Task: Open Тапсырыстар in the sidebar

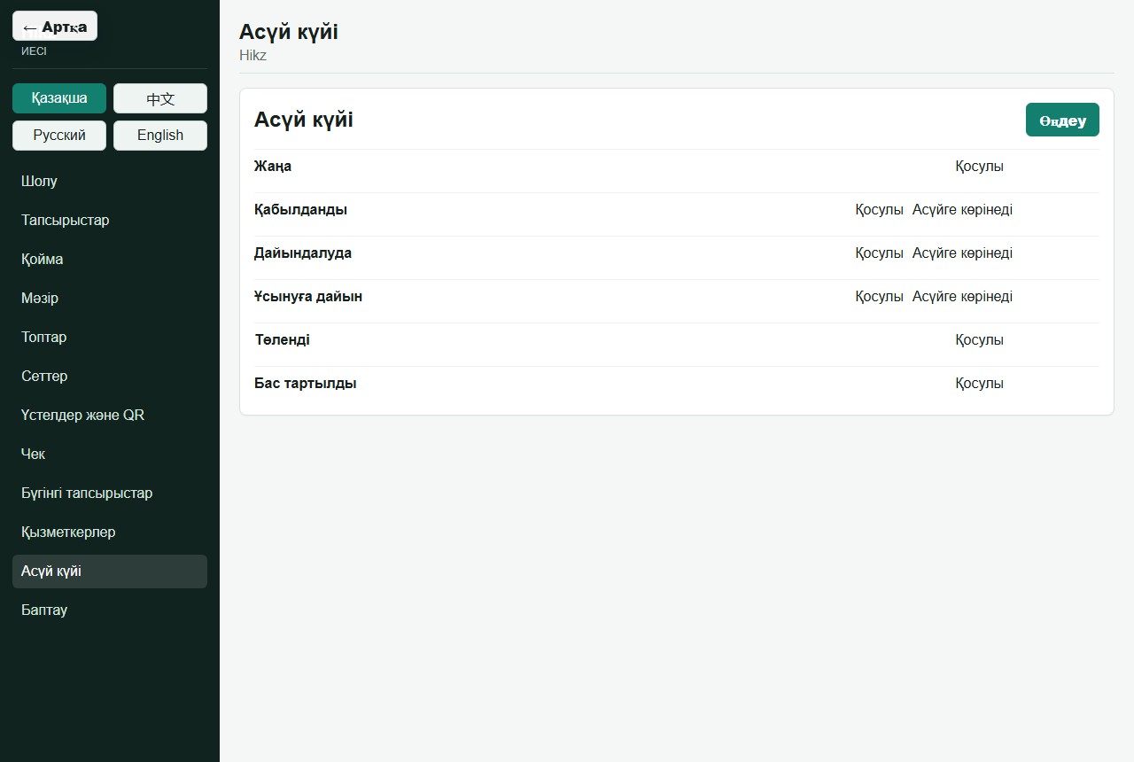Action: tap(110, 221)
